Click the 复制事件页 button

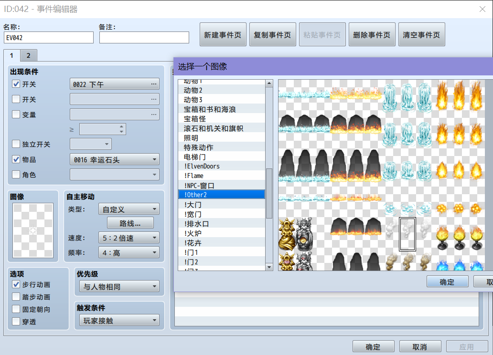[x=273, y=34]
